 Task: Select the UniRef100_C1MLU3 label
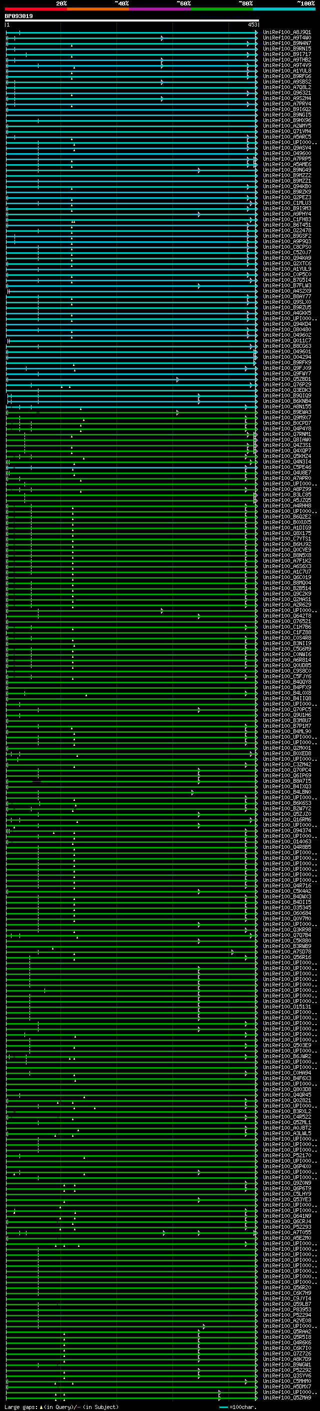287,203
